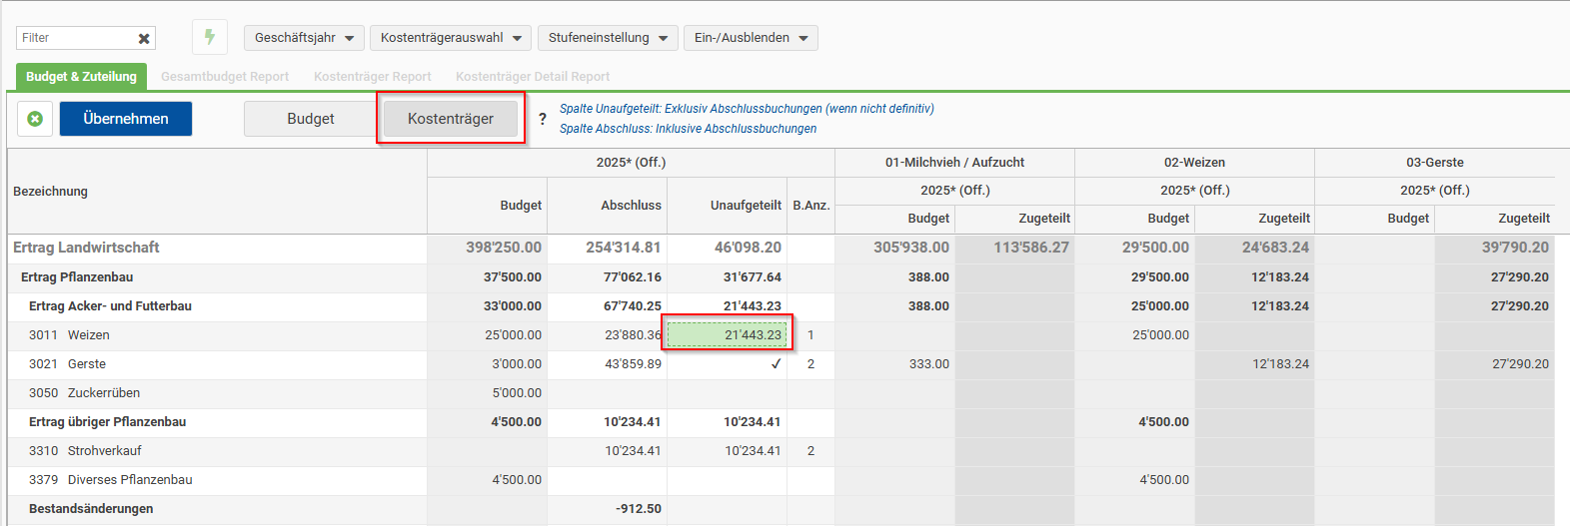Click the Budget button
1570x526 pixels.
point(311,119)
